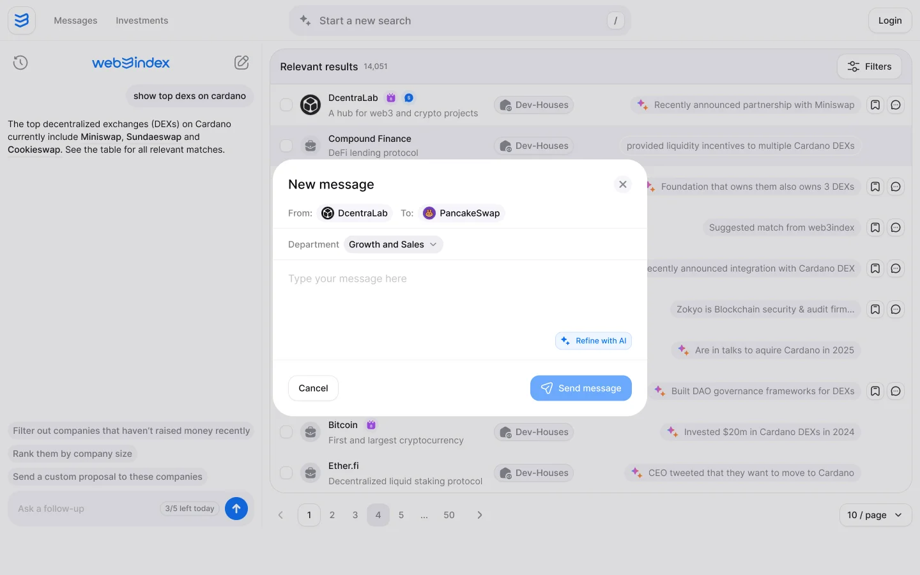Image resolution: width=920 pixels, height=575 pixels.
Task: Open message icon on 'Foundation that owns them' row
Action: coord(896,187)
